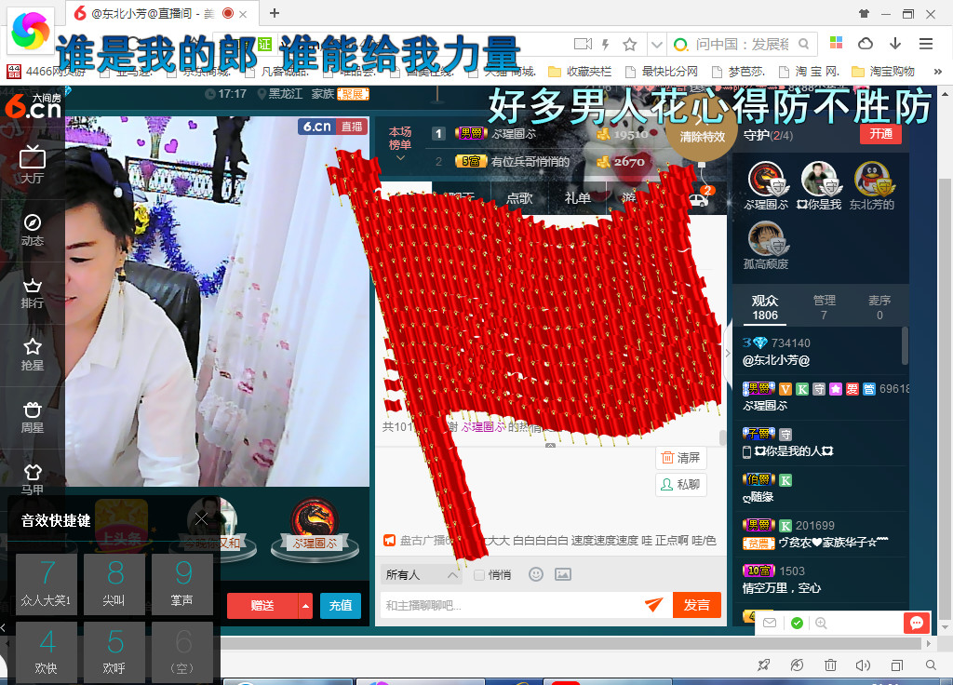Close the 音效快捷键 panel
This screenshot has width=953, height=685.
(x=201, y=519)
